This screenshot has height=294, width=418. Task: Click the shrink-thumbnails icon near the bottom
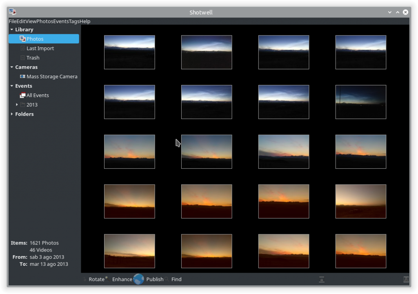(x=322, y=279)
